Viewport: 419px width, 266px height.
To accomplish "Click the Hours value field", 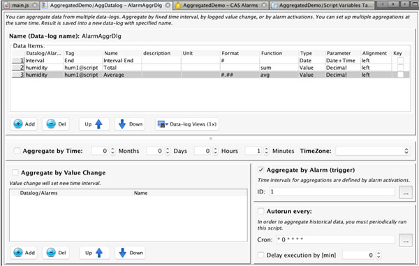I will [x=203, y=151].
